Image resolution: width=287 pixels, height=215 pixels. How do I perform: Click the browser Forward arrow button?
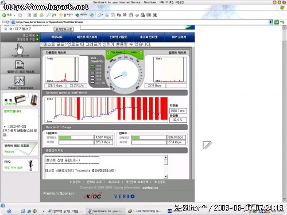click(20, 15)
